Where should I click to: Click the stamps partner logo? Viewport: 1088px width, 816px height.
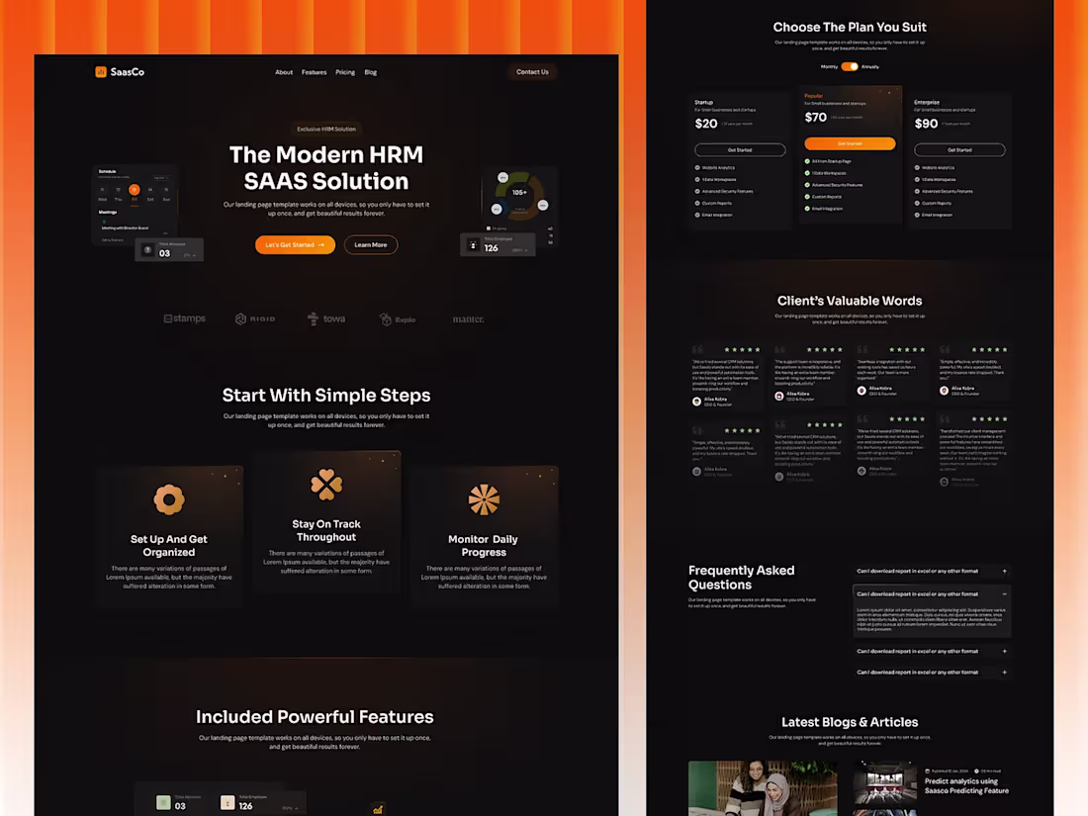pos(184,318)
